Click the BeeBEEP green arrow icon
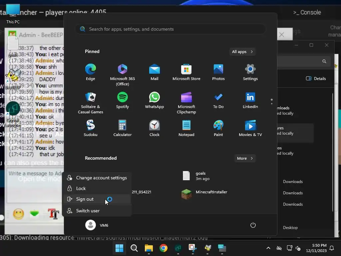The image size is (341, 256). click(x=34, y=213)
